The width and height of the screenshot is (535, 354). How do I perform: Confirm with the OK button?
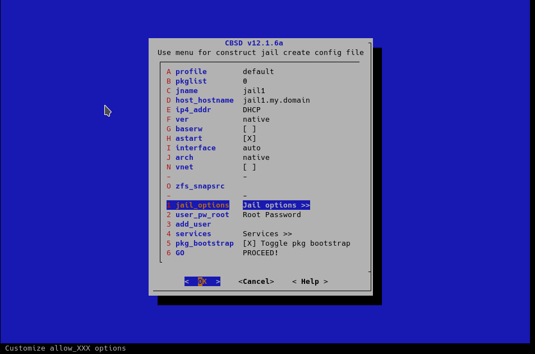coord(202,282)
